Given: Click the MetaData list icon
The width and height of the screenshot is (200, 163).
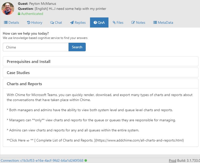Looking at the screenshot, I should 155,22.
